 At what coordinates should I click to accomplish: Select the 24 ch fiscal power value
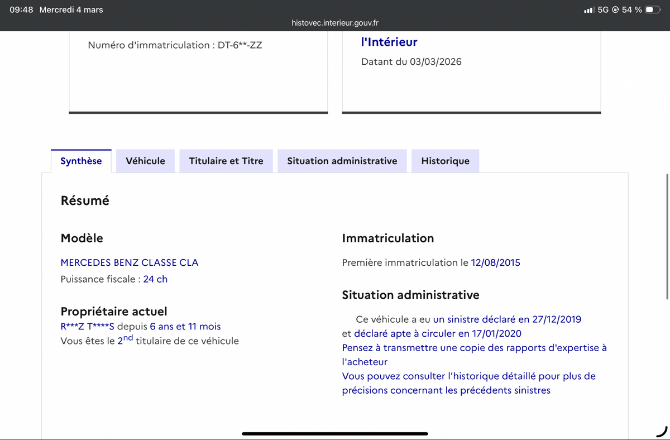coord(155,279)
